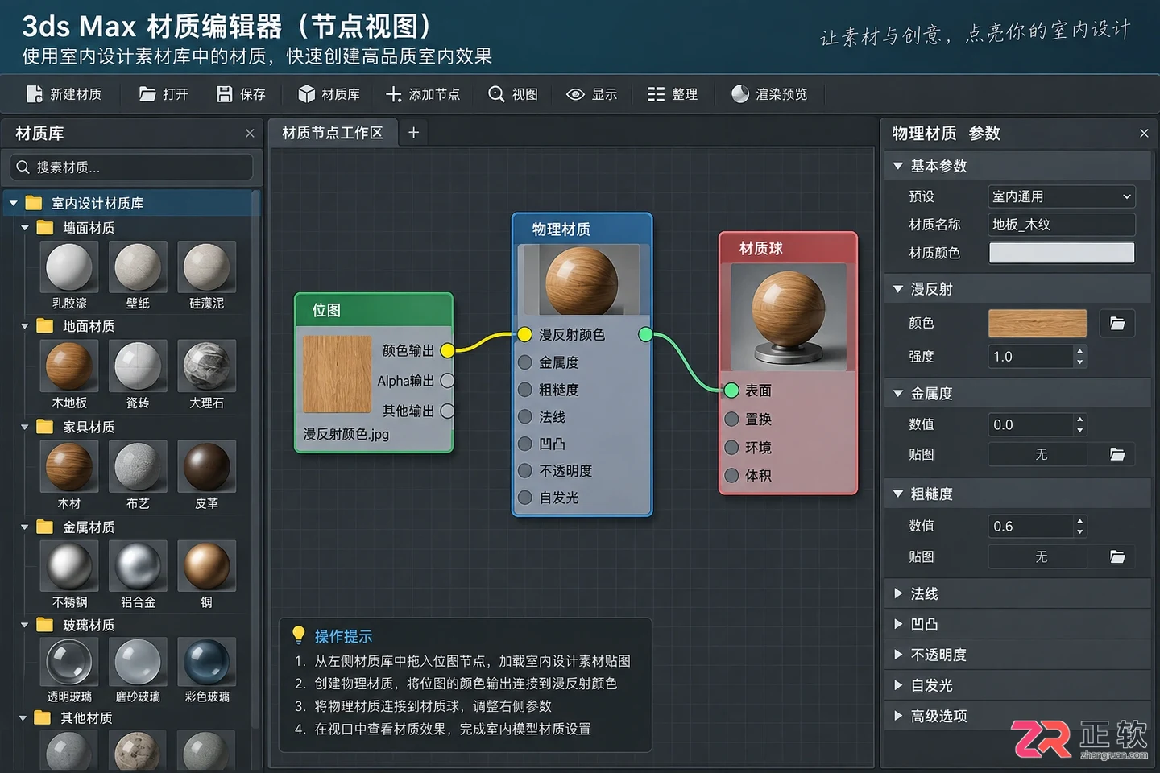Add a new workspace tab
The width and height of the screenshot is (1160, 773).
point(413,133)
